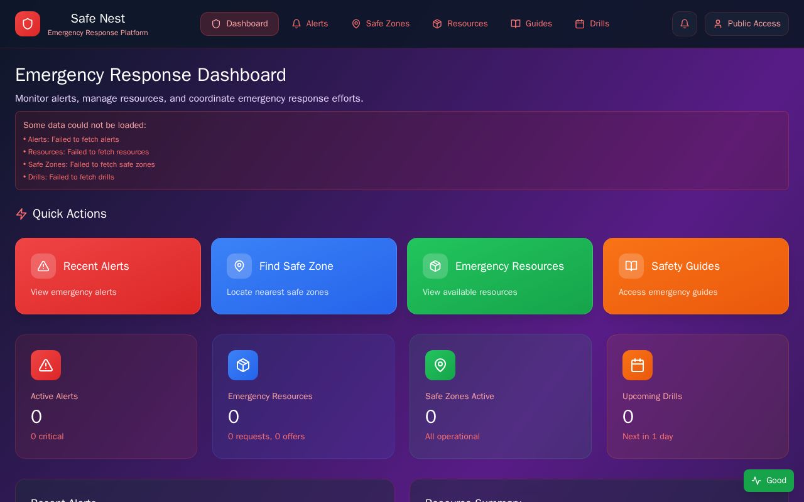Open the Public Access account button
This screenshot has height=502, width=804.
point(747,24)
